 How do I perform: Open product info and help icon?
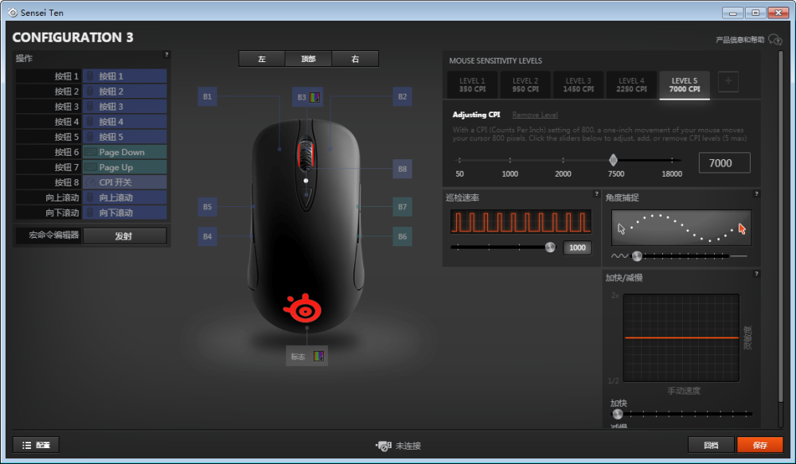click(775, 40)
